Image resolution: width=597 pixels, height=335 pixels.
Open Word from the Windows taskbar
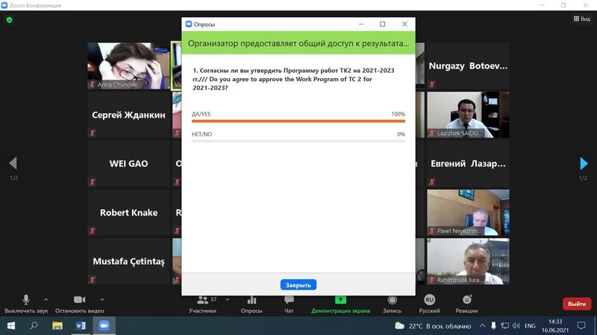81,326
